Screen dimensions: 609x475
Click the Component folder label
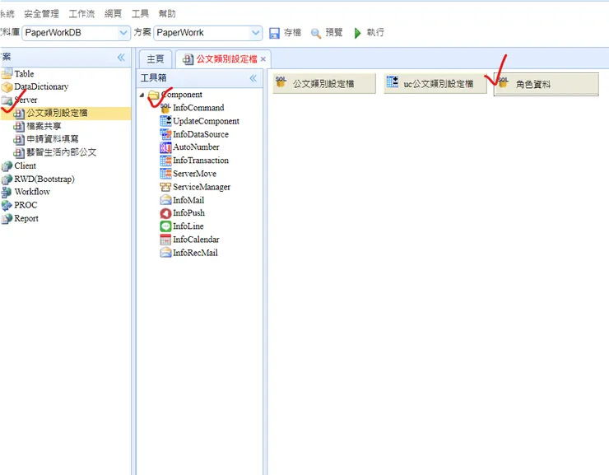point(182,95)
